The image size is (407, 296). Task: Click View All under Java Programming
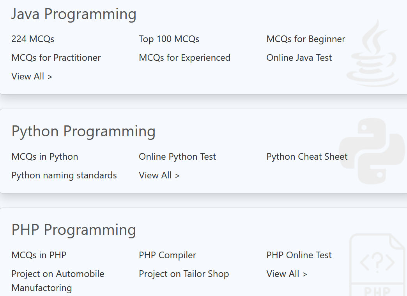click(32, 76)
